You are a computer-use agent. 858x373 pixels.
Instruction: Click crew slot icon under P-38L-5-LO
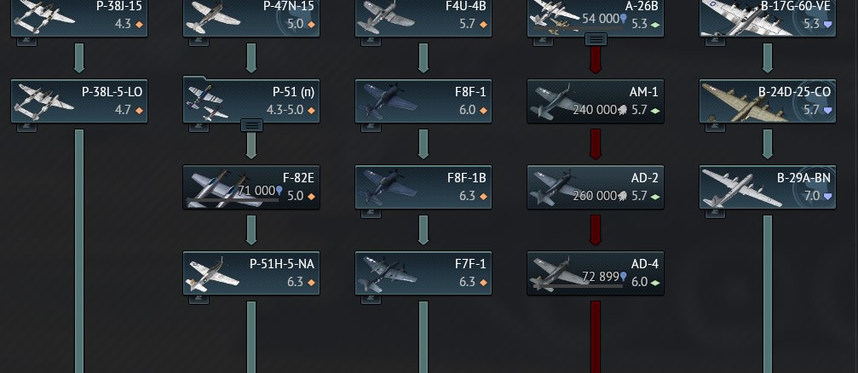[x=26, y=128]
